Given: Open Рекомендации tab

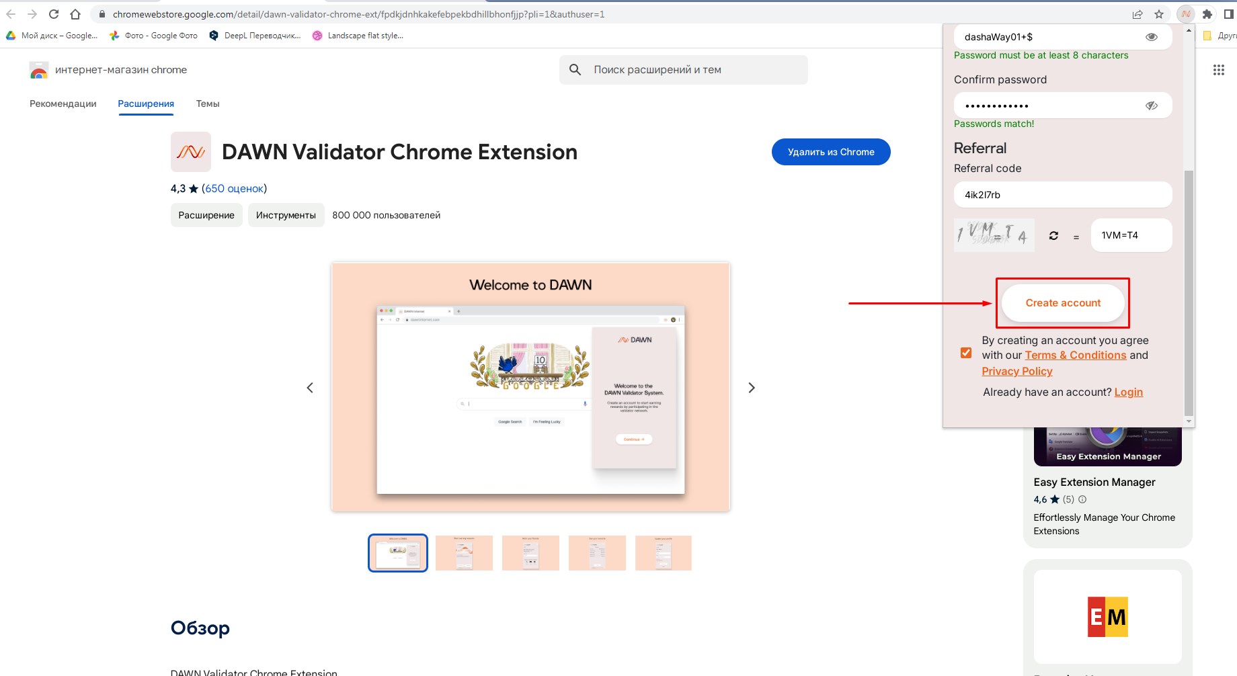Looking at the screenshot, I should click(63, 103).
